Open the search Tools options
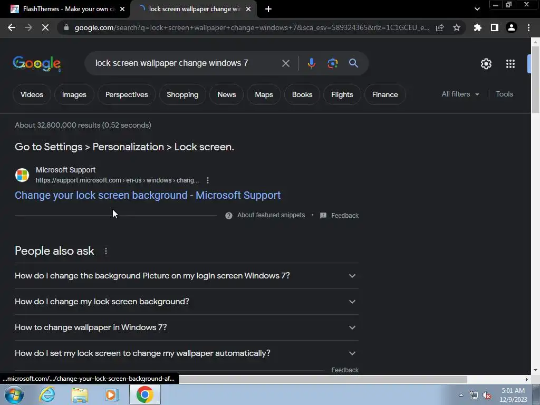The image size is (540, 405). click(x=504, y=94)
